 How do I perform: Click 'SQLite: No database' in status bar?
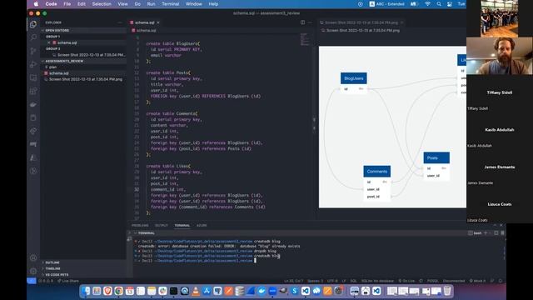click(x=377, y=281)
